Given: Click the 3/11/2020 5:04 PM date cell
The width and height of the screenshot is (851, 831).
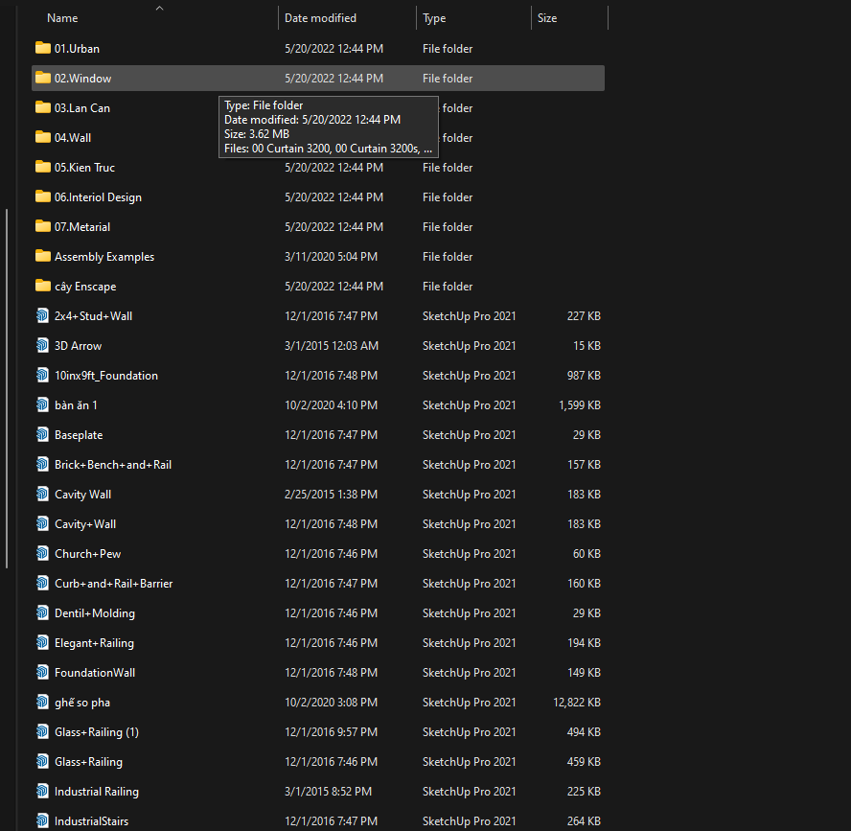Looking at the screenshot, I should tap(331, 257).
